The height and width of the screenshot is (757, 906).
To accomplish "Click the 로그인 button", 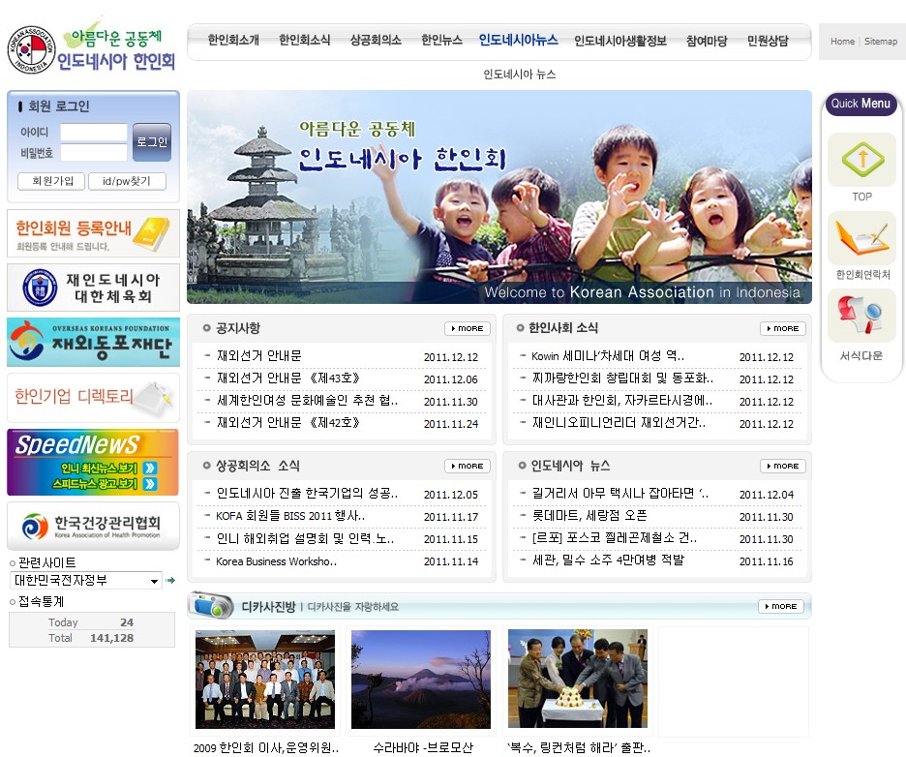I will click(151, 142).
